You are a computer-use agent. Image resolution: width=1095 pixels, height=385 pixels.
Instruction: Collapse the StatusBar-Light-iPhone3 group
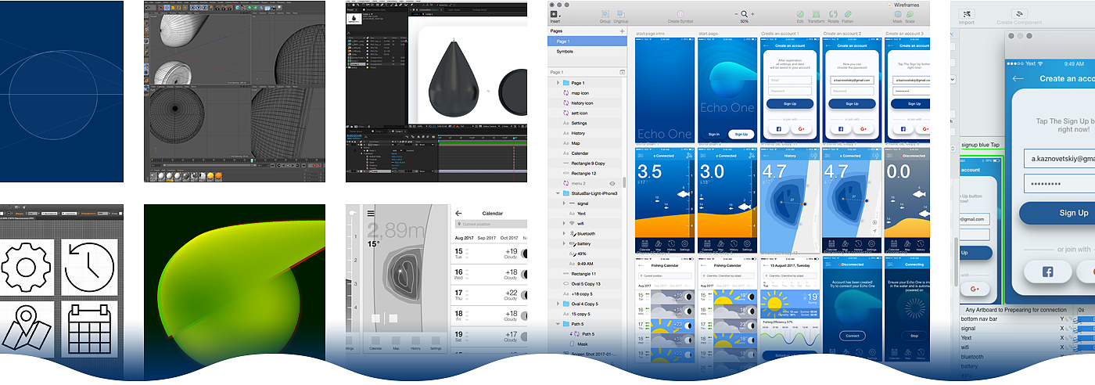[558, 193]
